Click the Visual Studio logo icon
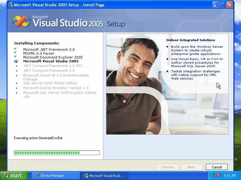This screenshot has height=180, width=241. (x=21, y=21)
